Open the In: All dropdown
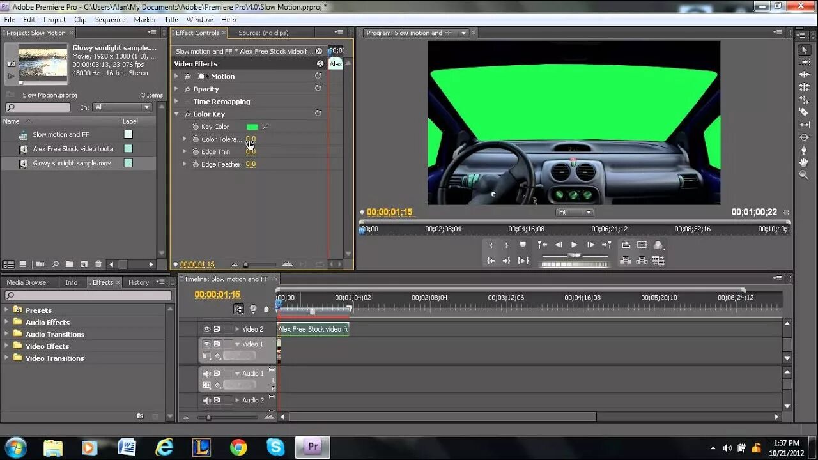Image resolution: width=818 pixels, height=460 pixels. [121, 107]
